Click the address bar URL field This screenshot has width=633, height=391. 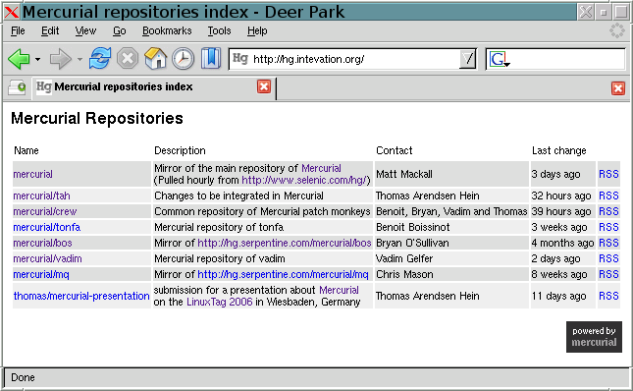354,59
